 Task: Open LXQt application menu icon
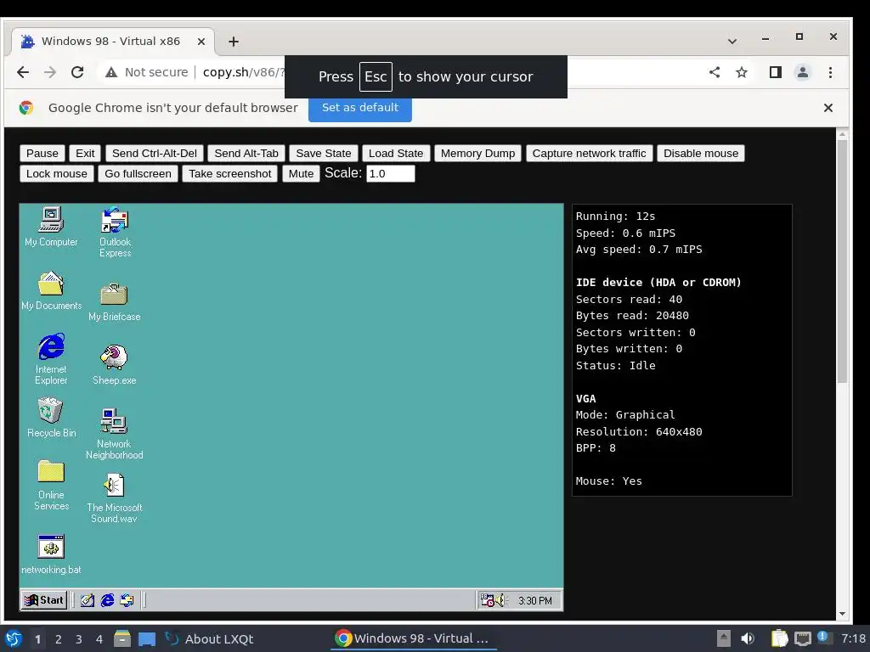[14, 638]
